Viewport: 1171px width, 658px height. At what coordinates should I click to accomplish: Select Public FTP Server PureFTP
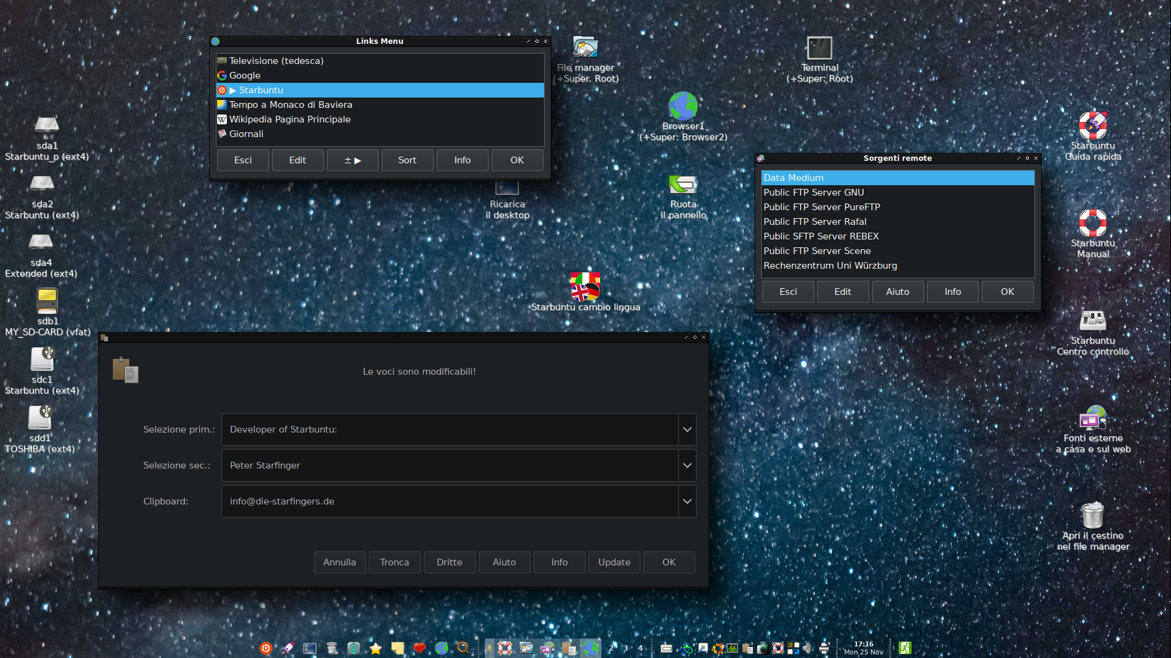[898, 207]
